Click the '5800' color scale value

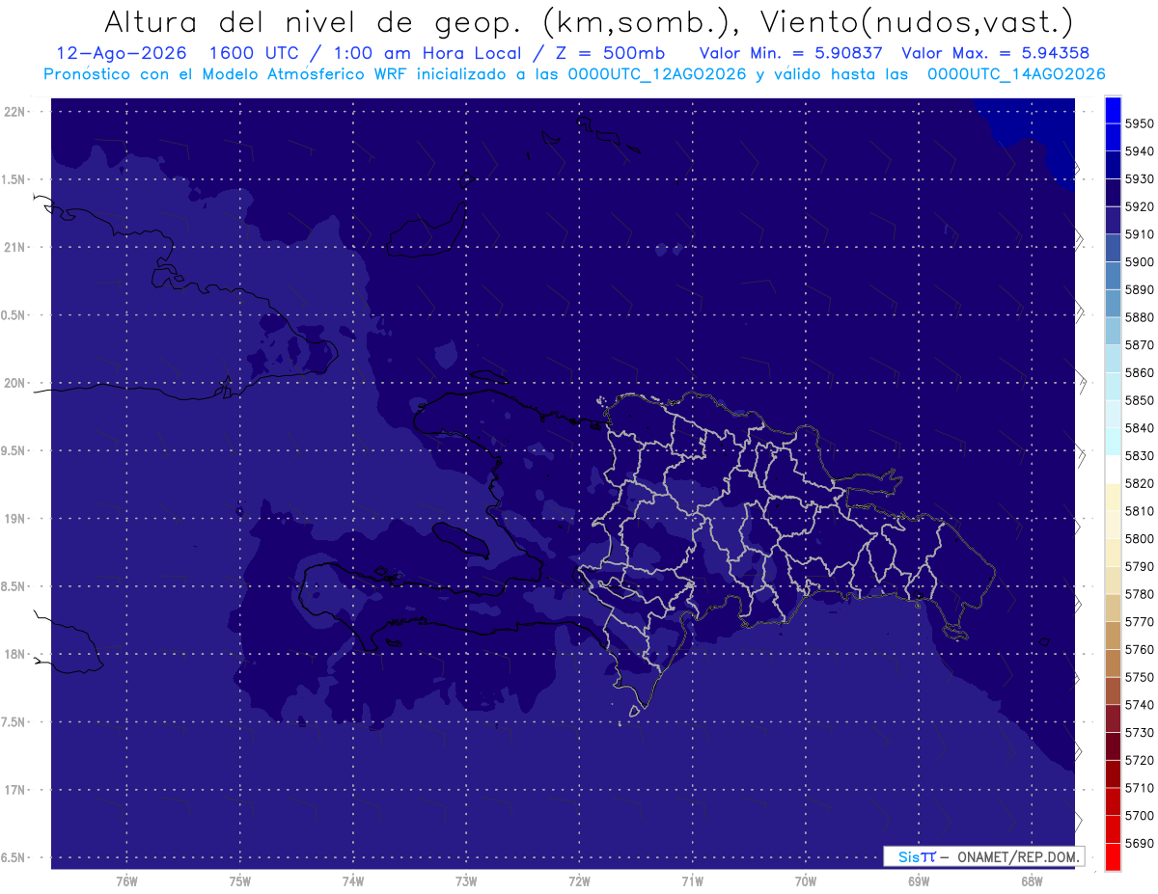(1140, 538)
